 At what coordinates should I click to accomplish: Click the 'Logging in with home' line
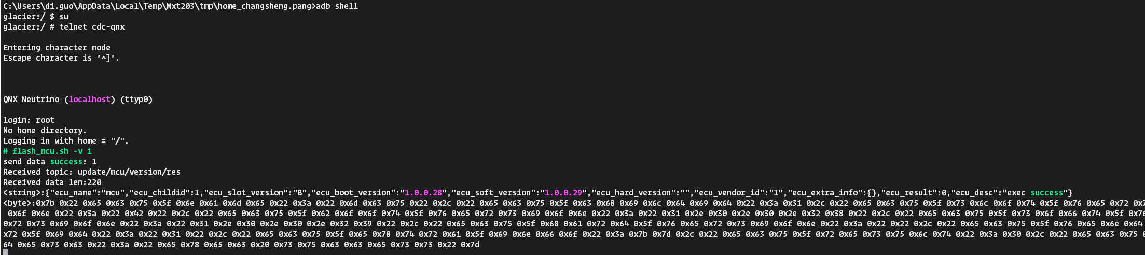(66, 141)
